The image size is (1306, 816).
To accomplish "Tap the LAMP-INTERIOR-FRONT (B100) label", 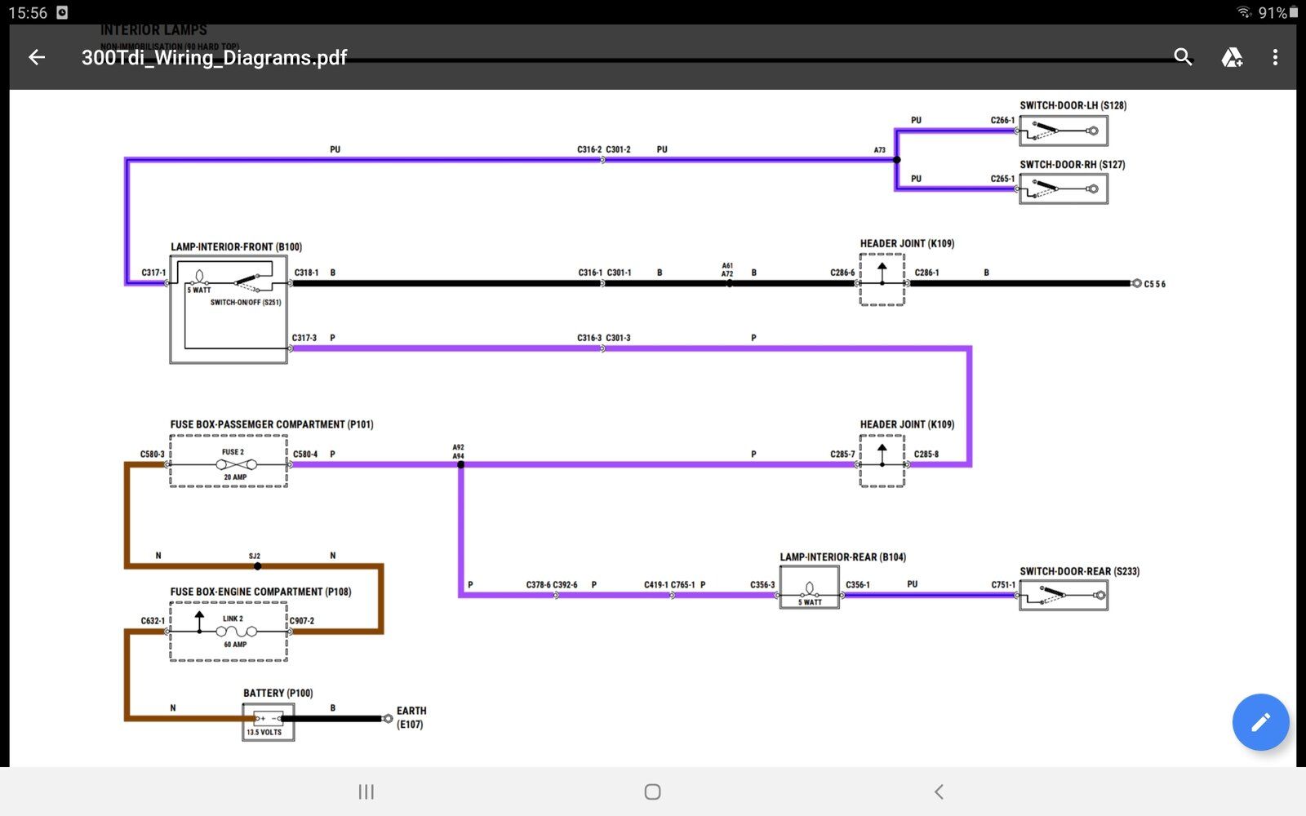I will point(236,247).
